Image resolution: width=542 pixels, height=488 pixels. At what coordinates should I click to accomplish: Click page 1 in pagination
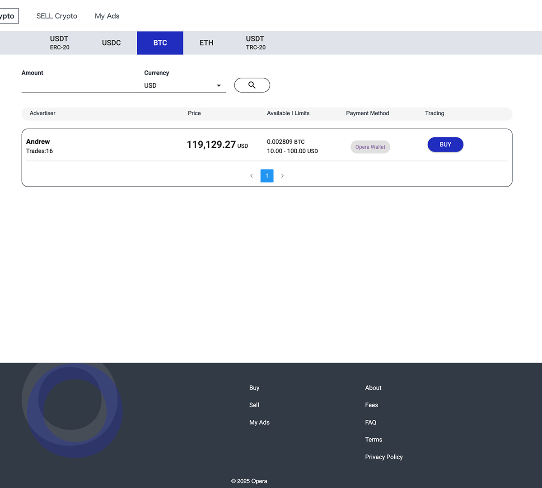(267, 176)
